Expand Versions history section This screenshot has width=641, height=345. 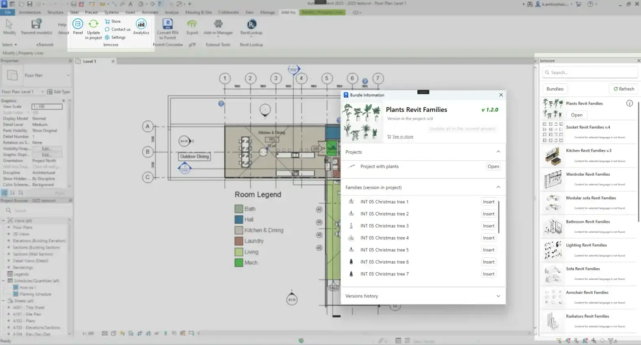[498, 296]
